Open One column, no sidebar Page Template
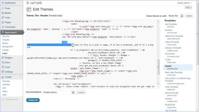This screenshot has height=112, width=199. click(178, 80)
